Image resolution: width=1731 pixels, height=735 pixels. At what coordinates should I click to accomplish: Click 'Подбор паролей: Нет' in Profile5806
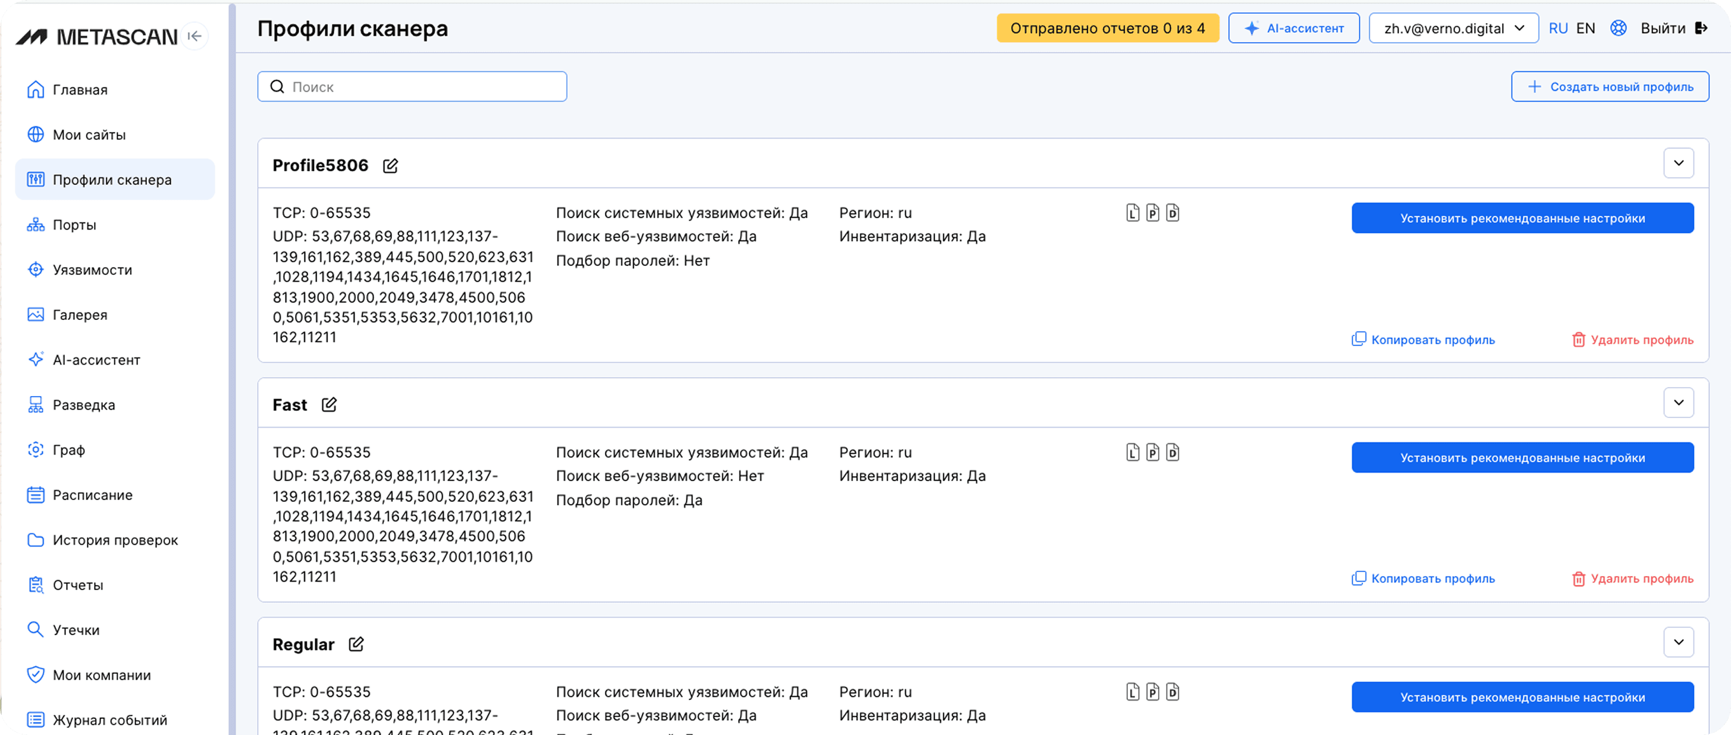pyautogui.click(x=632, y=260)
